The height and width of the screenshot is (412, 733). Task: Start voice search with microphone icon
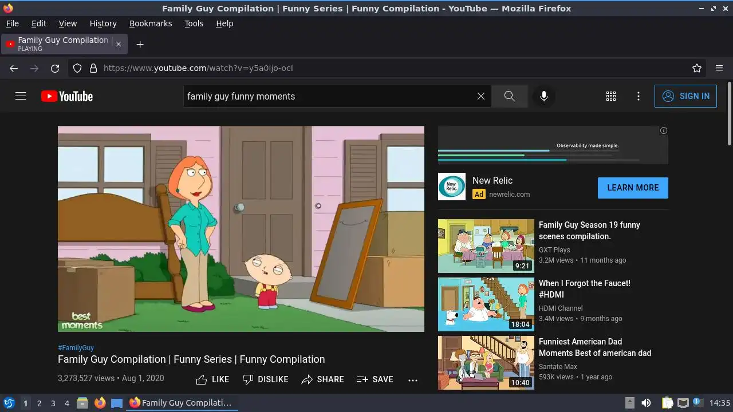pyautogui.click(x=544, y=96)
